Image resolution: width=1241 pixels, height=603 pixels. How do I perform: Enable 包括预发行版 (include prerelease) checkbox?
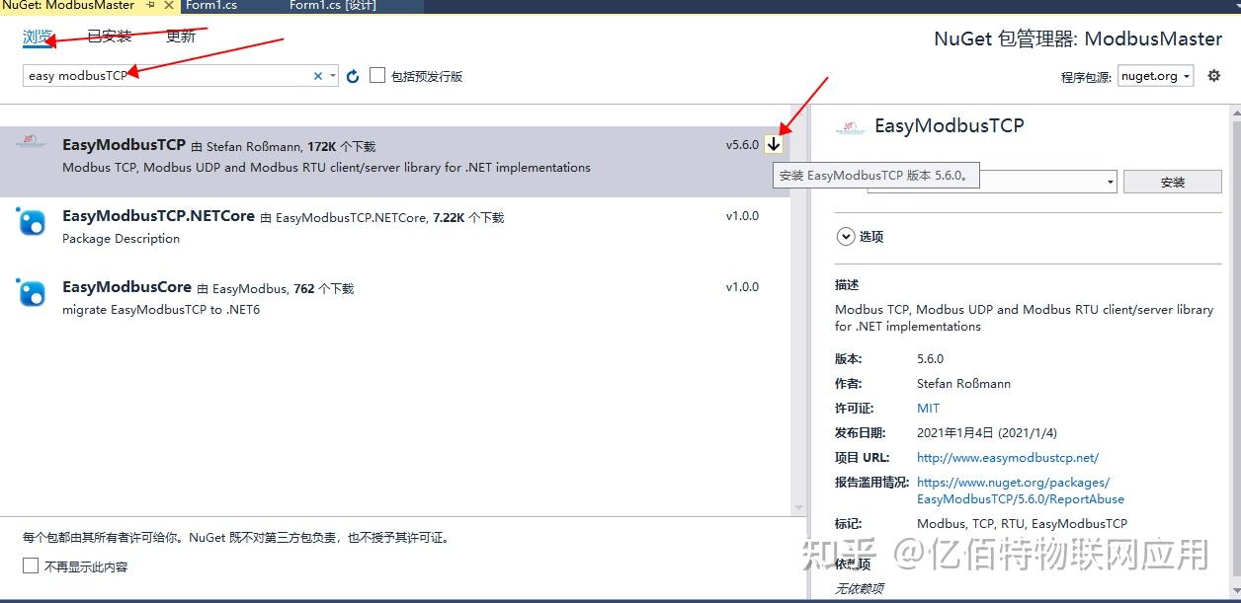(x=375, y=75)
